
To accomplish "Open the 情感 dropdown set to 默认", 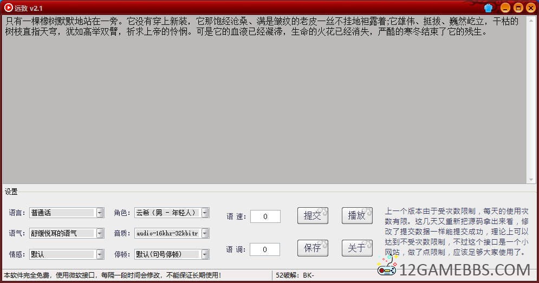I will coord(67,254).
